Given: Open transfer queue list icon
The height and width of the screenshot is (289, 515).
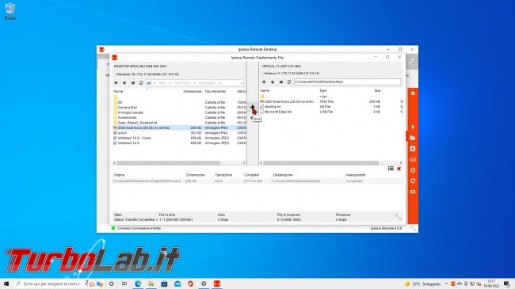Looking at the screenshot, I should click(x=391, y=169).
